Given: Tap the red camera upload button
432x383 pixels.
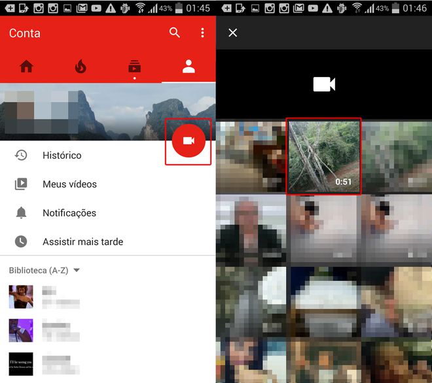Looking at the screenshot, I should coord(189,141).
